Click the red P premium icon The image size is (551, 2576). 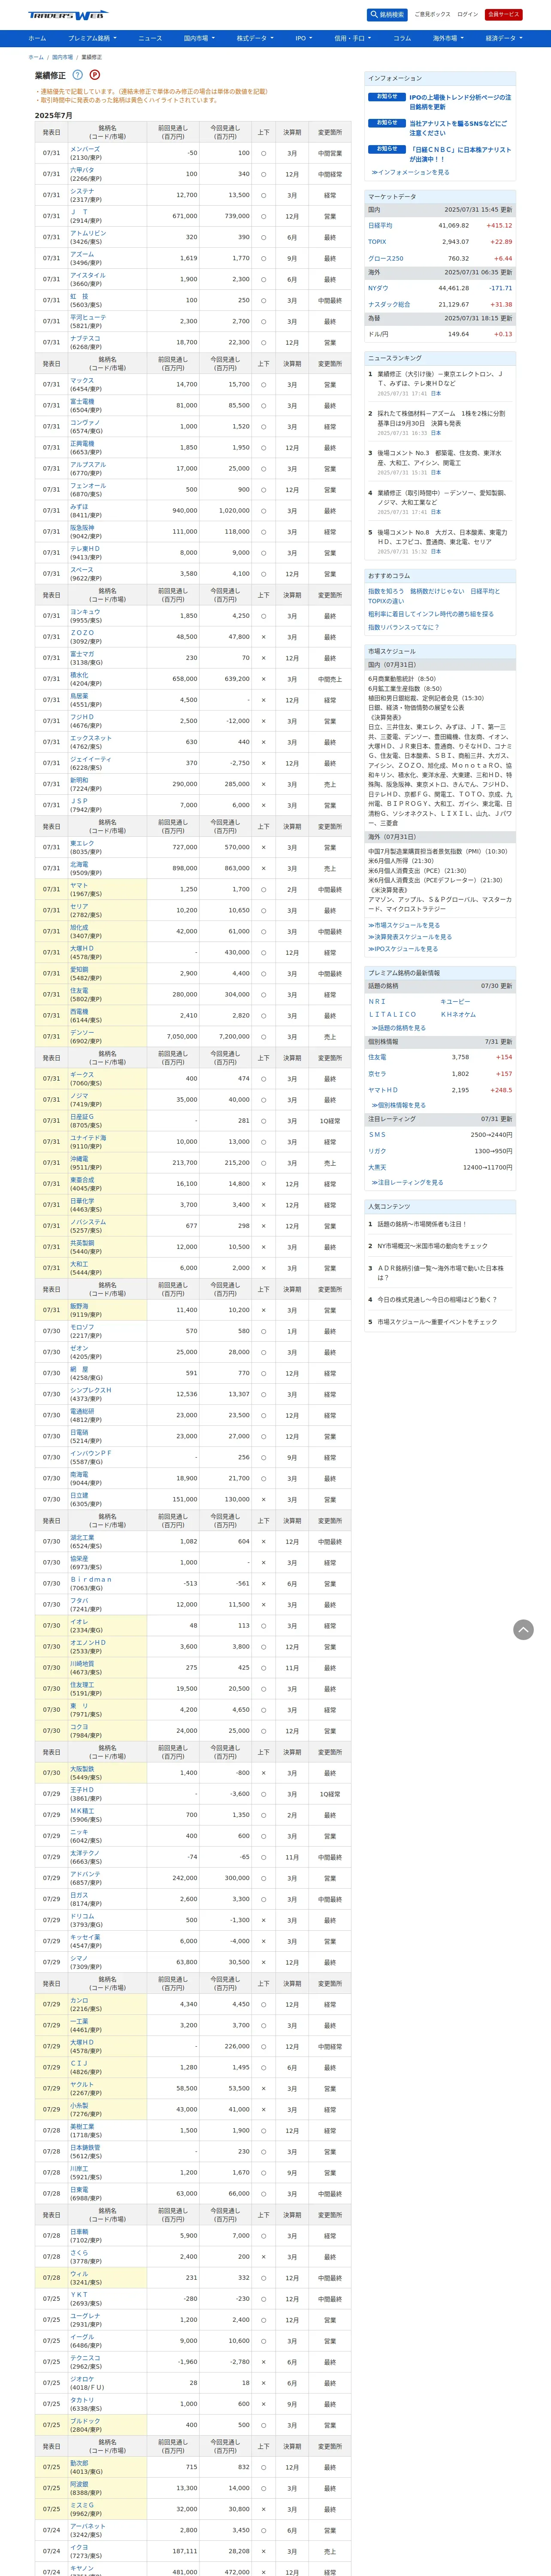click(95, 75)
